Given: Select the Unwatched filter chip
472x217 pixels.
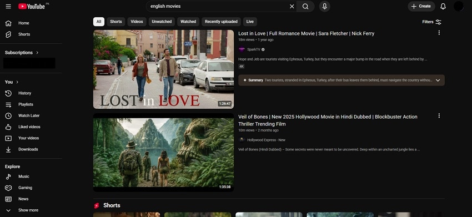Looking at the screenshot, I should [162, 22].
